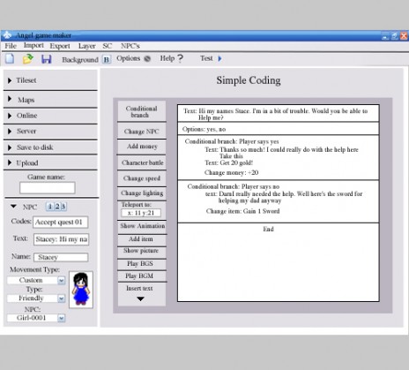Show more commands with the down arrow

point(140,299)
